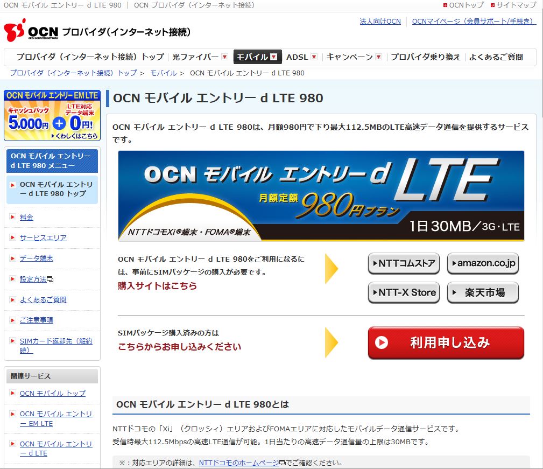The image size is (543, 469).
Task: Click OCN モバイル エントリー d LTE 980 メニュー header
Action: [x=52, y=160]
